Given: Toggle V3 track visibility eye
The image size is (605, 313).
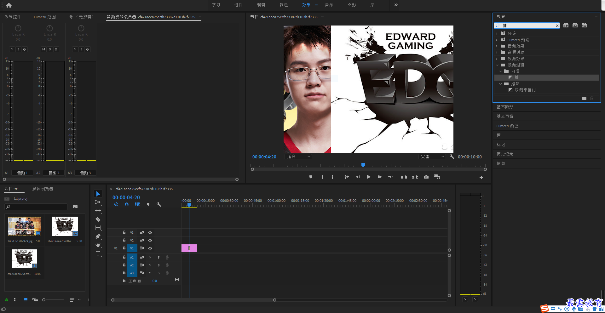Looking at the screenshot, I should coord(150,232).
